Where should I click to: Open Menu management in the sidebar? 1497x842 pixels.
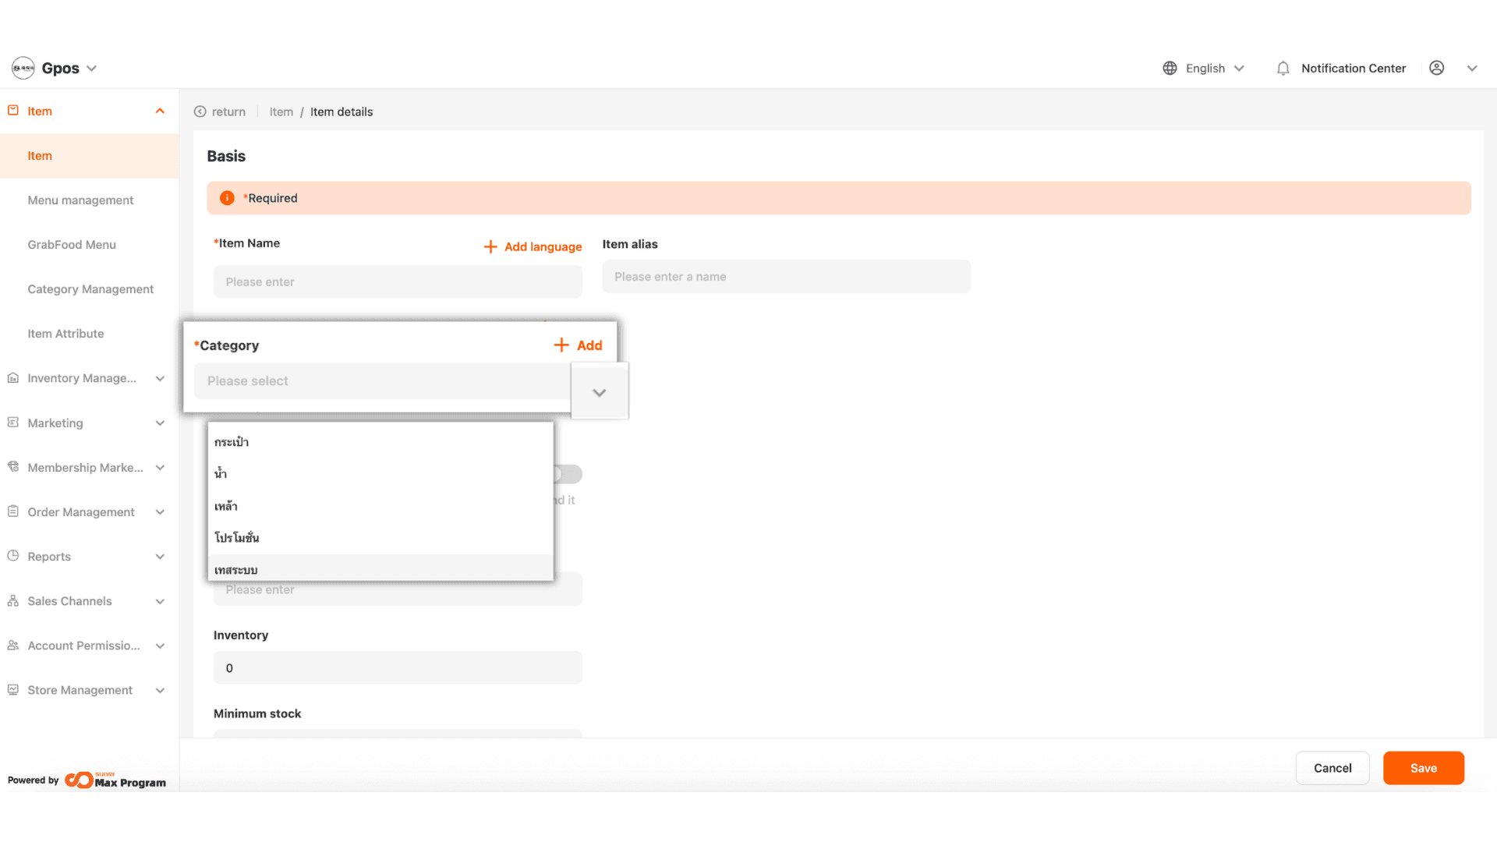[80, 200]
